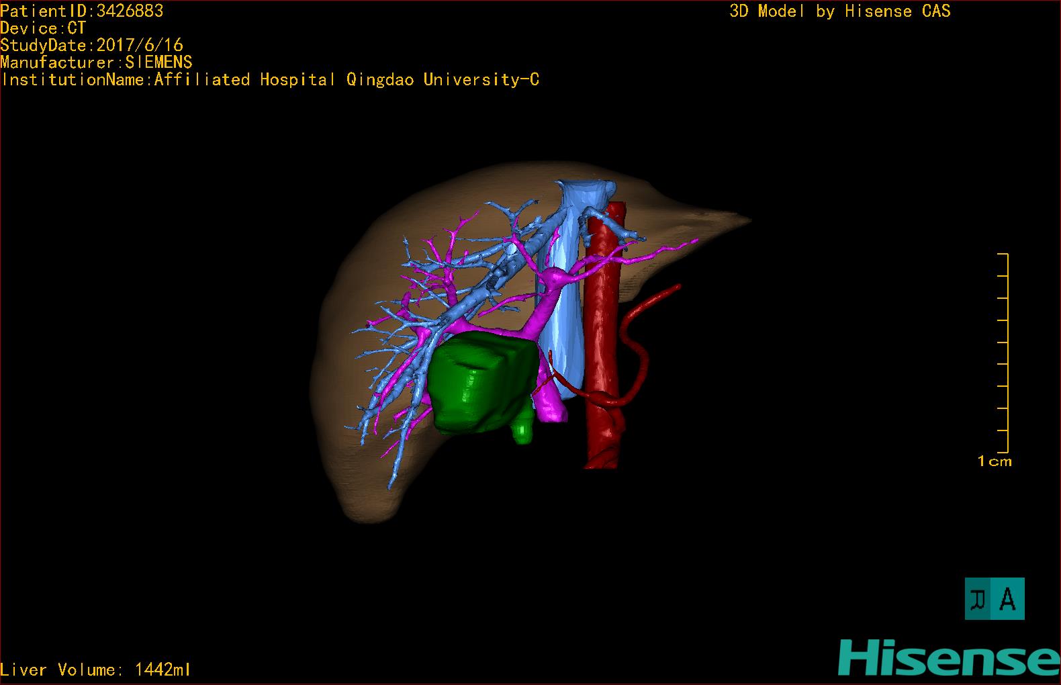The width and height of the screenshot is (1061, 685).
Task: Click the InstitutionName text line
Action: 270,80
